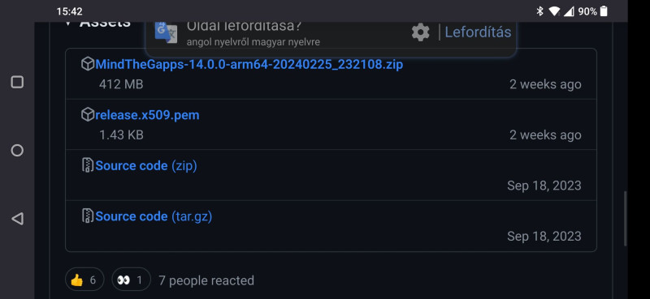Toggle the thumbs up reaction
Image resolution: width=650 pixels, height=299 pixels.
pos(84,280)
